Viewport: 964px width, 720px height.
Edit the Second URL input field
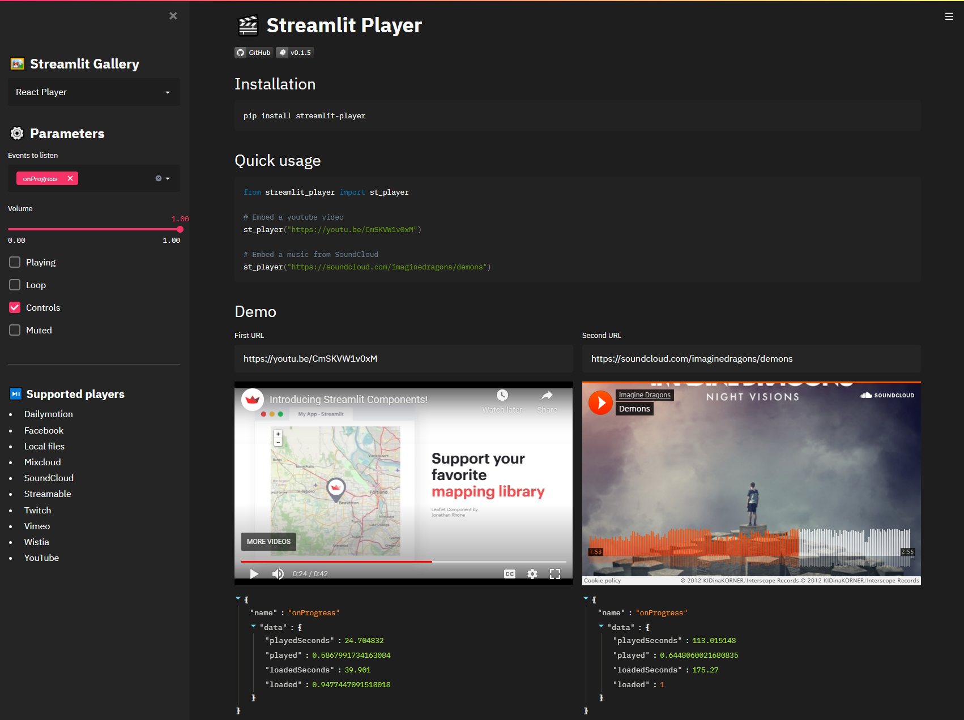coord(752,358)
